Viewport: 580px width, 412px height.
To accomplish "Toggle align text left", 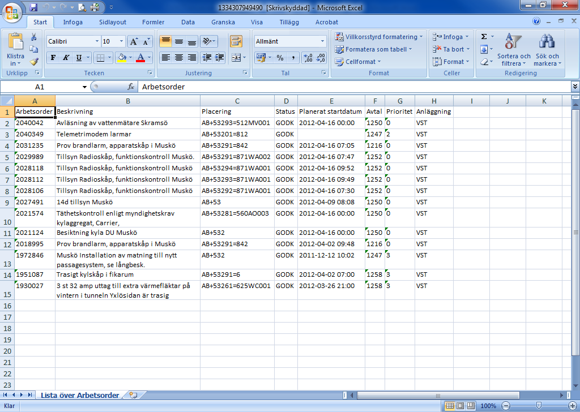I will 166,58.
